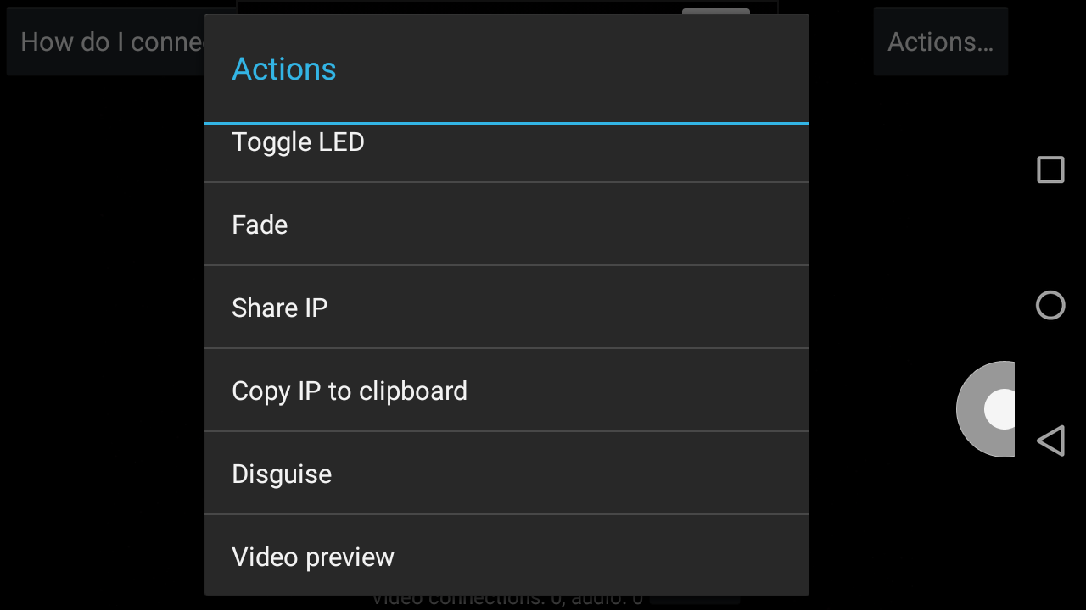Click the blue "Actions" dialog title
This screenshot has height=610, width=1086.
pos(284,69)
